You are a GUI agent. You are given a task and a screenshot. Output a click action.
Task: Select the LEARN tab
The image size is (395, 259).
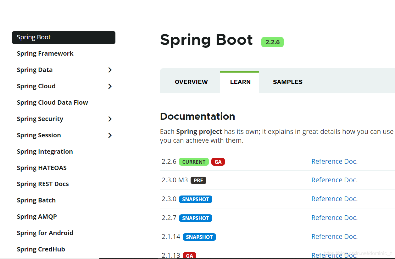240,82
